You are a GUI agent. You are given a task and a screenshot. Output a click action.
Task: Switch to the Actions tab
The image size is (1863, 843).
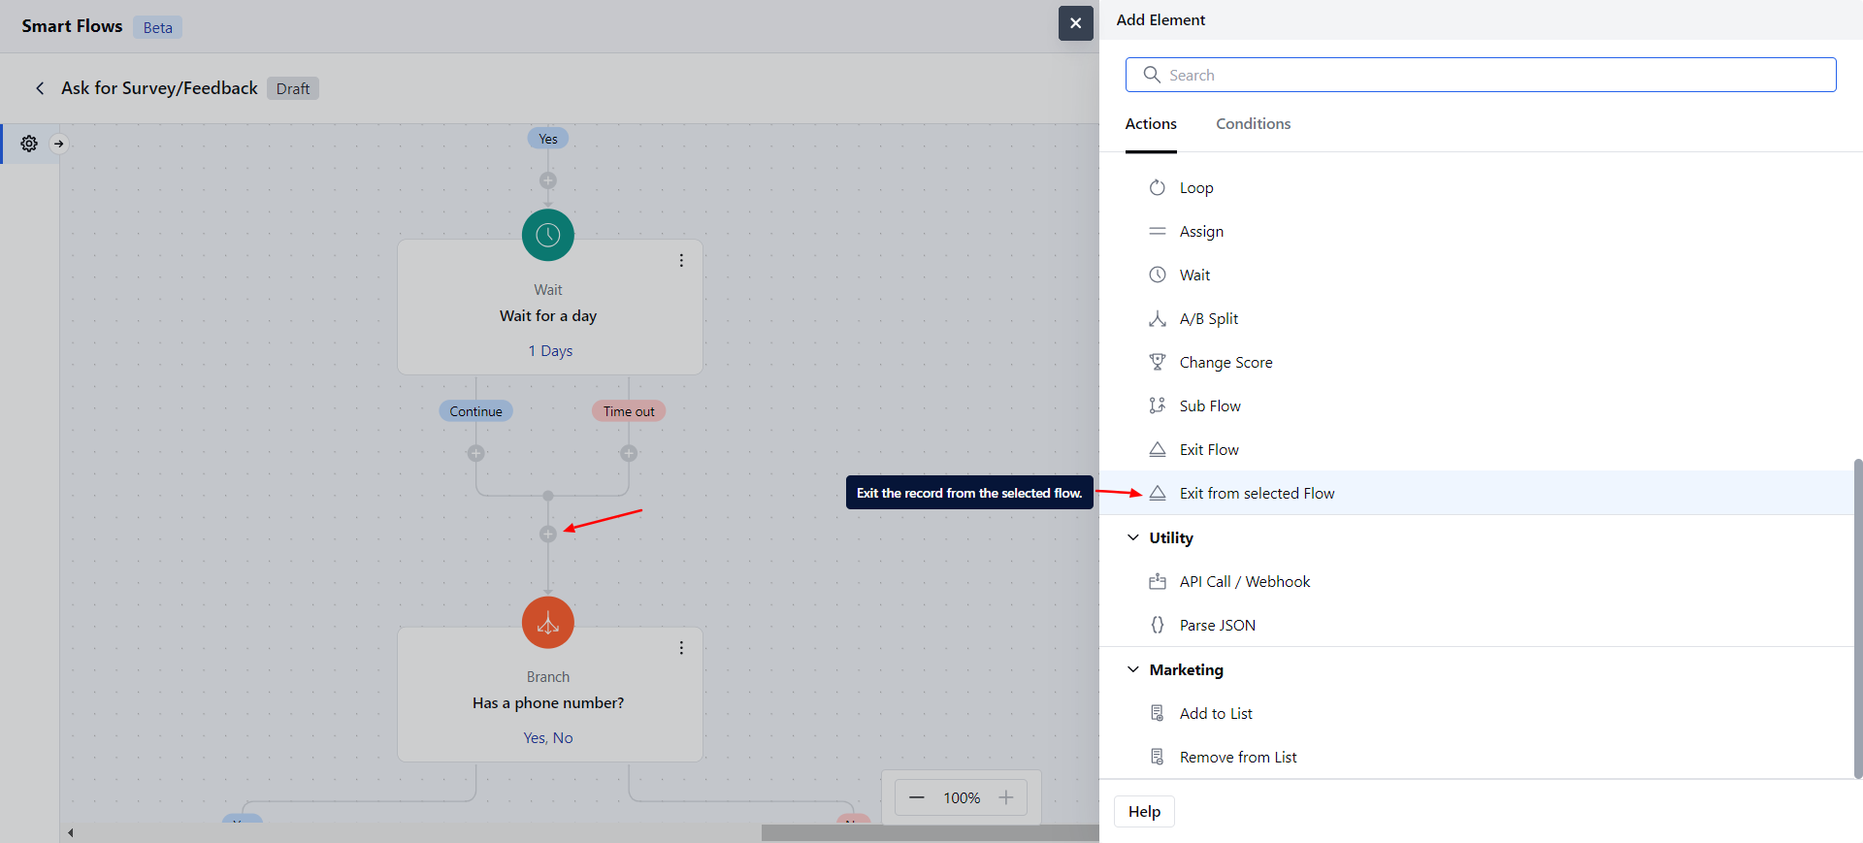pyautogui.click(x=1151, y=124)
